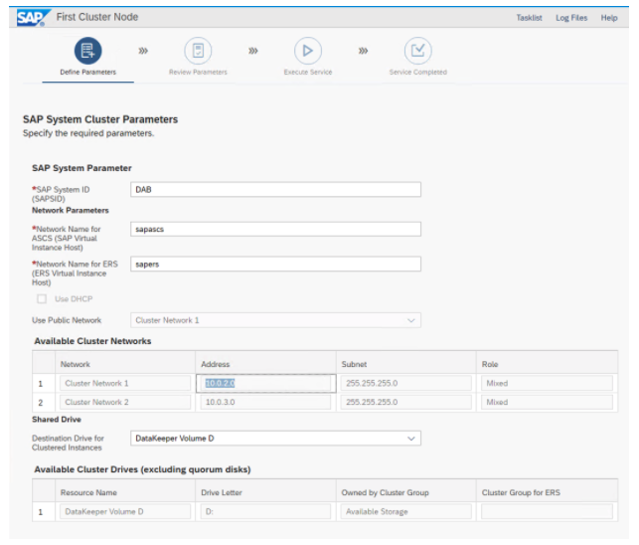
Task: Click the 10.0.3.0 address cell
Action: click(265, 402)
